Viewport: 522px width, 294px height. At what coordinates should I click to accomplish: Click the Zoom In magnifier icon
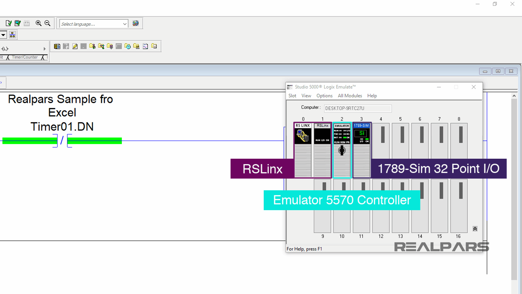[x=38, y=23]
